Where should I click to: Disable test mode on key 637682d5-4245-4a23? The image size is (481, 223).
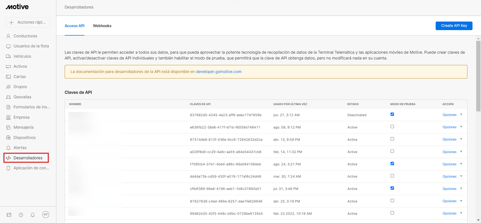[x=392, y=114]
